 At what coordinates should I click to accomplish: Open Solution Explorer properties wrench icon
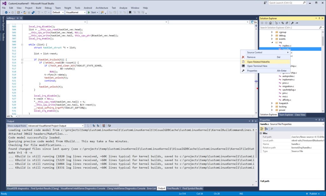click(x=293, y=23)
